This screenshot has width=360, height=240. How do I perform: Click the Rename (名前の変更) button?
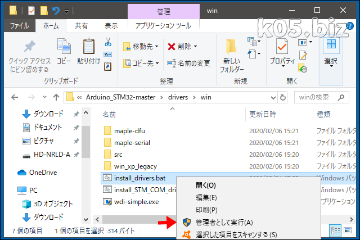point(188,63)
